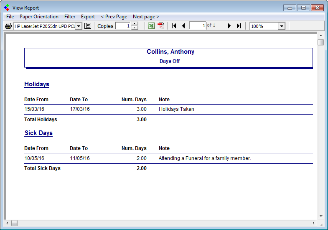328x230 pixels.
Task: Open the Paper Orientation menu
Action: pyautogui.click(x=39, y=17)
